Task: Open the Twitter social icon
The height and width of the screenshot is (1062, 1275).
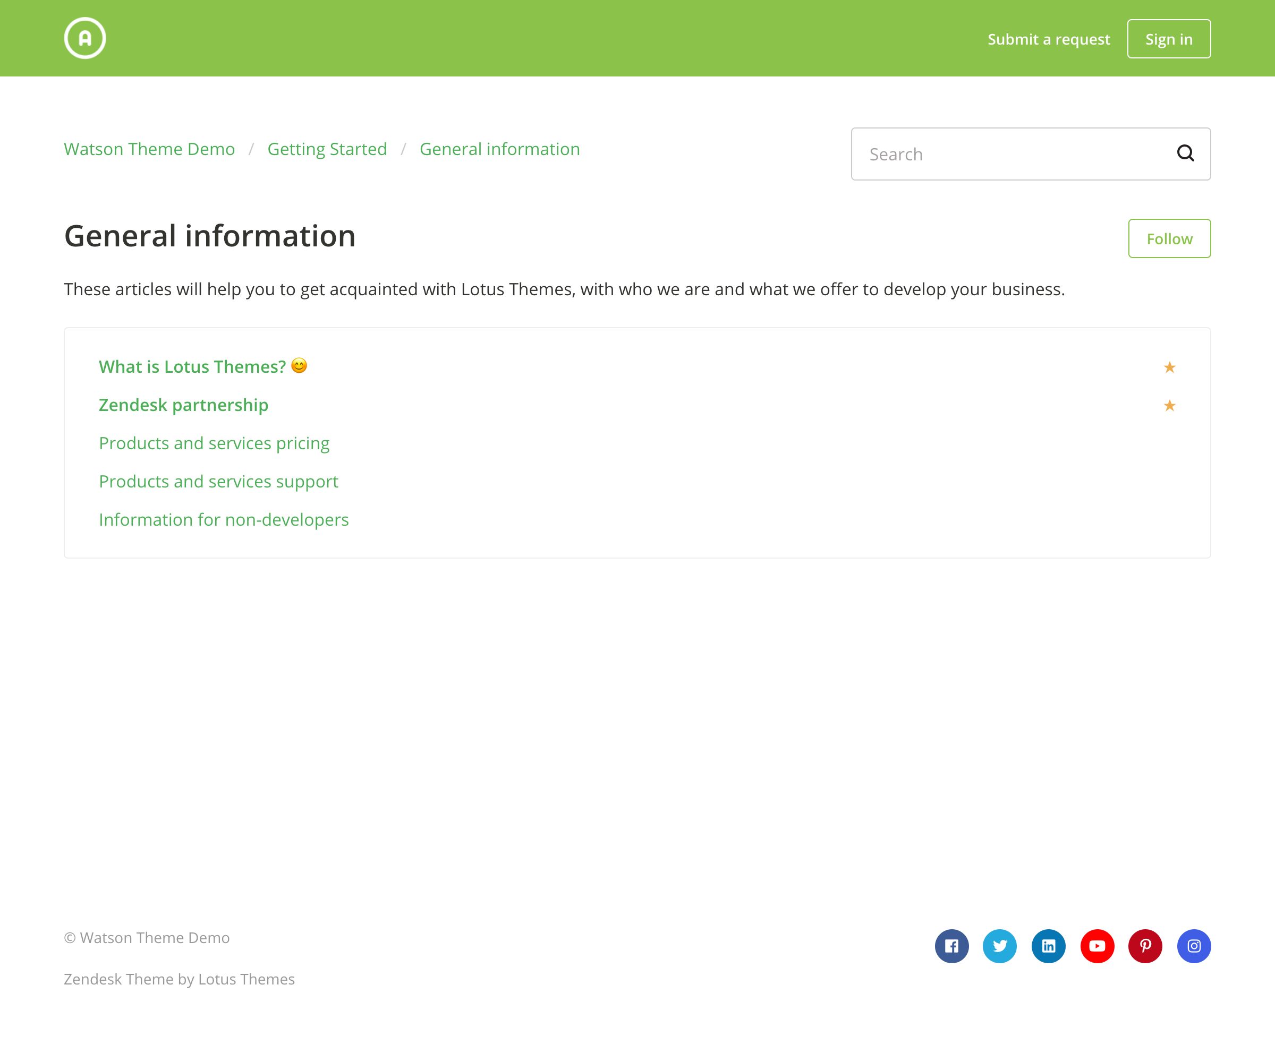Action: point(999,946)
